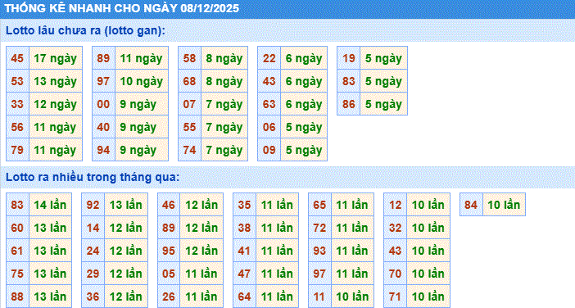Click '11 ngày' next to number 79
Screen dimensions: 575x308
(x=56, y=150)
